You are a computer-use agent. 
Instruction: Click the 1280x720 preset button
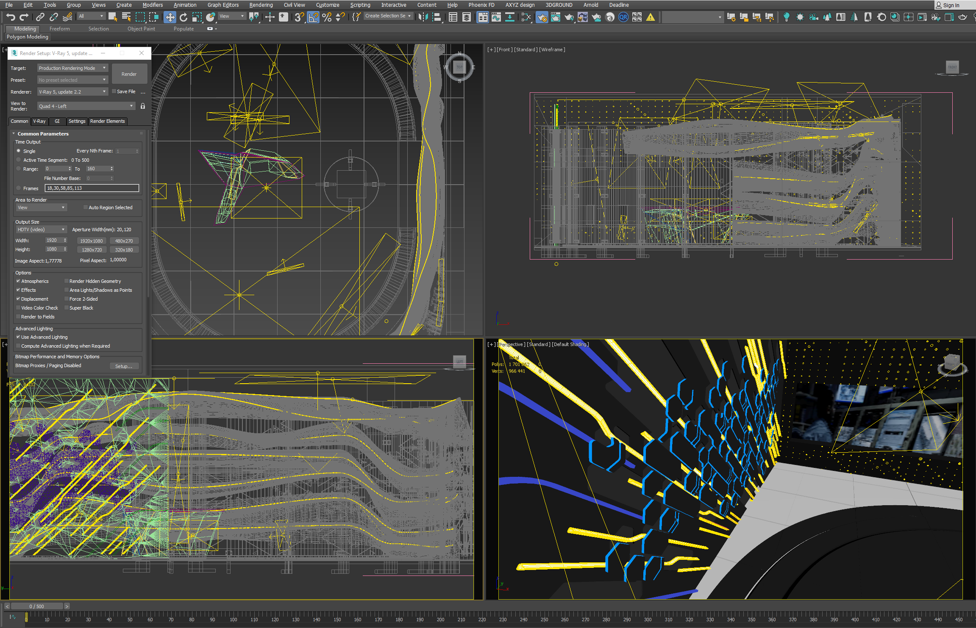coord(92,250)
